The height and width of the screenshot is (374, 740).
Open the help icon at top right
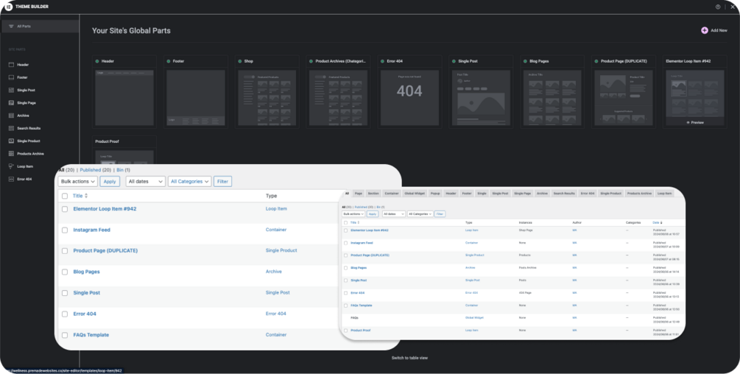click(718, 7)
